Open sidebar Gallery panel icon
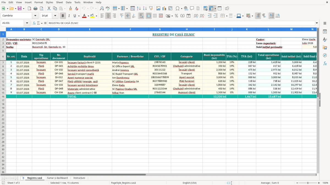330x185 pixels. pos(325,48)
